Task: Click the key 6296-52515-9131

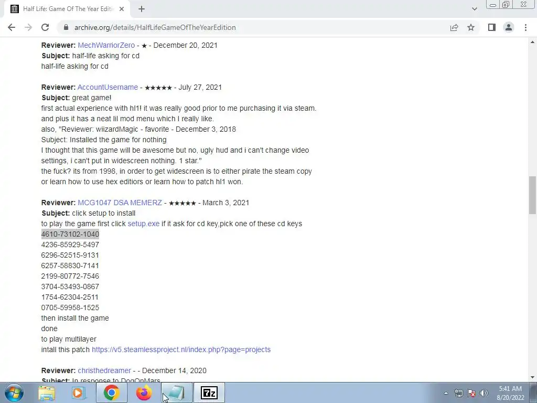Action: [x=70, y=256]
